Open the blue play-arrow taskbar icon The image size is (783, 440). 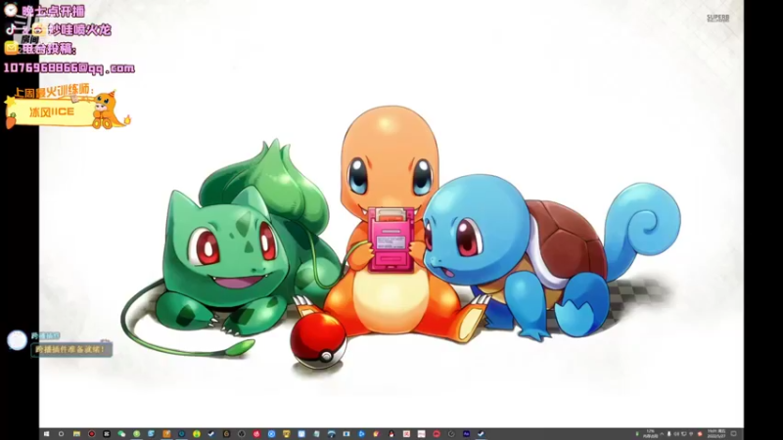tap(361, 434)
